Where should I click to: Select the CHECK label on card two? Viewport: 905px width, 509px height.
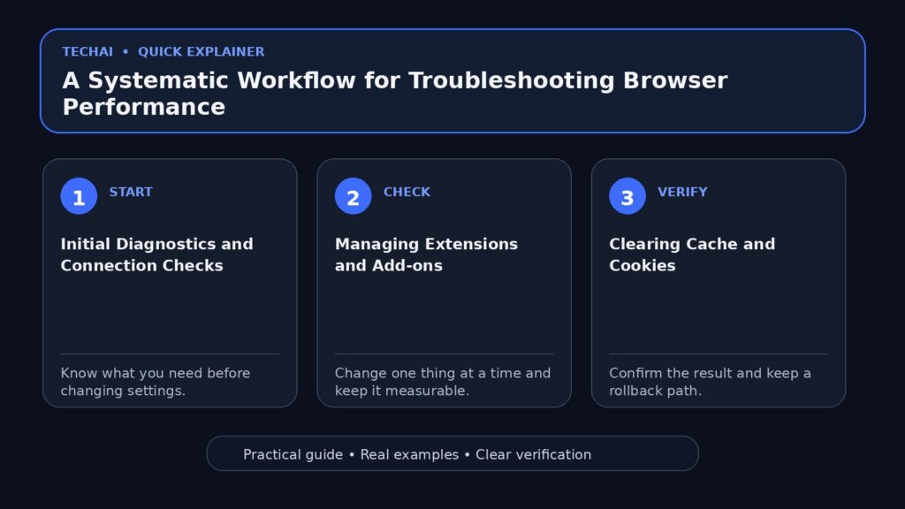(x=407, y=192)
